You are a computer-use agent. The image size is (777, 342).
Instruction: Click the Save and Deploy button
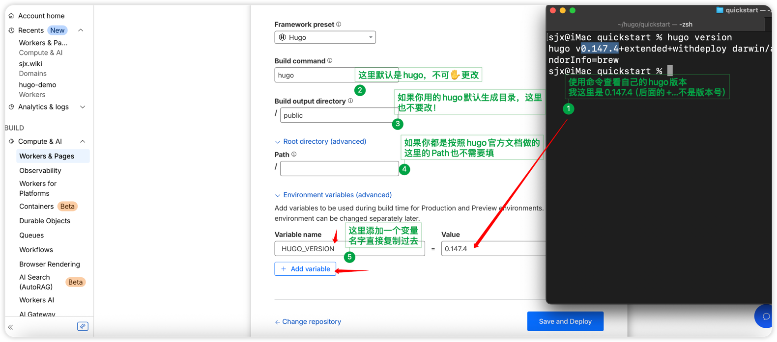(565, 321)
